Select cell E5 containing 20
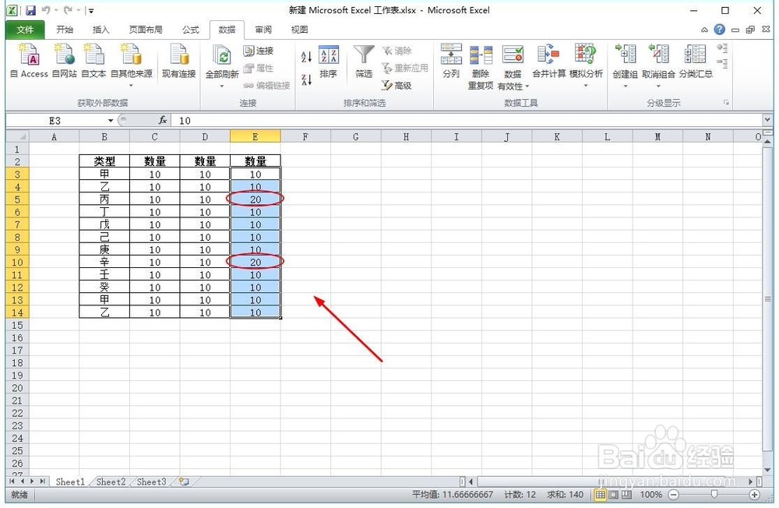 click(256, 199)
